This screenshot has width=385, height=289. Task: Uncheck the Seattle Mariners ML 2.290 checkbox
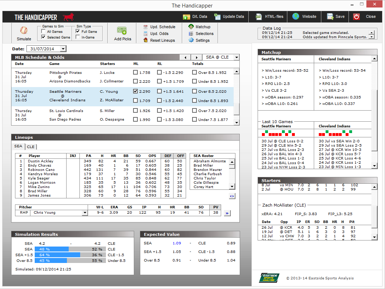tap(135, 91)
